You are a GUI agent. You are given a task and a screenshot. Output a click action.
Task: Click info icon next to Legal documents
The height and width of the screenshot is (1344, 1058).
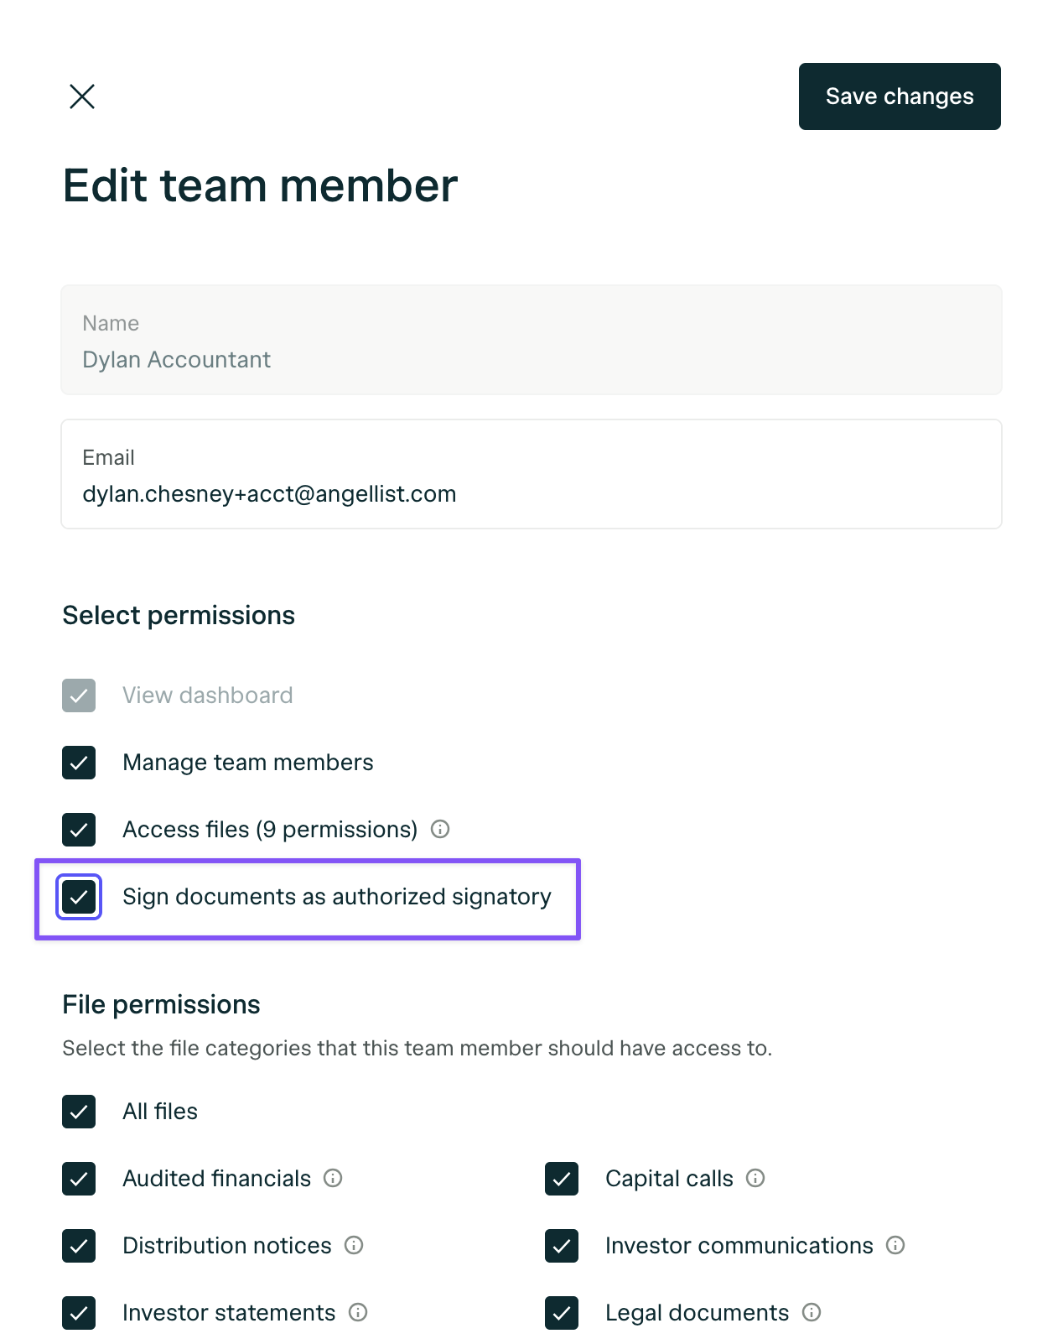pyautogui.click(x=812, y=1313)
